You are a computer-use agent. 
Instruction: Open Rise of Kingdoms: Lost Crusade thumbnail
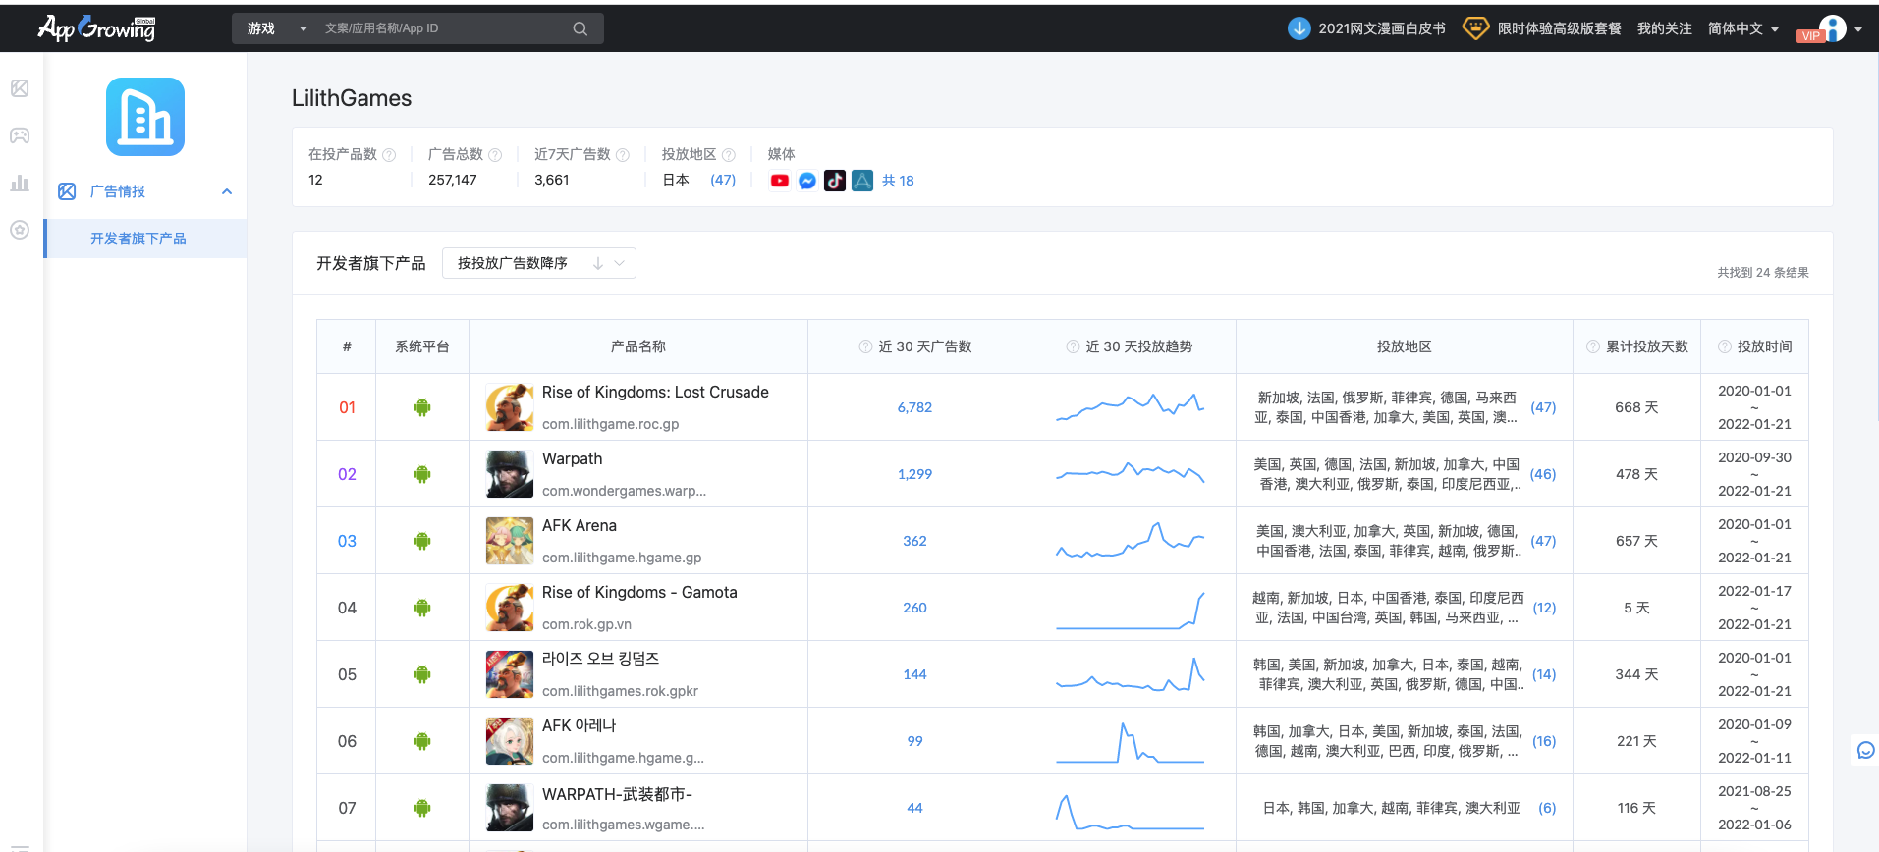510,407
